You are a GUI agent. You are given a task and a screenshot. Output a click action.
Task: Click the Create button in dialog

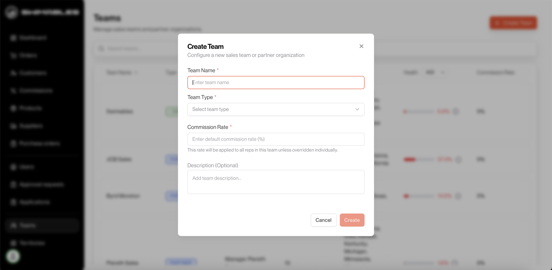(352, 220)
